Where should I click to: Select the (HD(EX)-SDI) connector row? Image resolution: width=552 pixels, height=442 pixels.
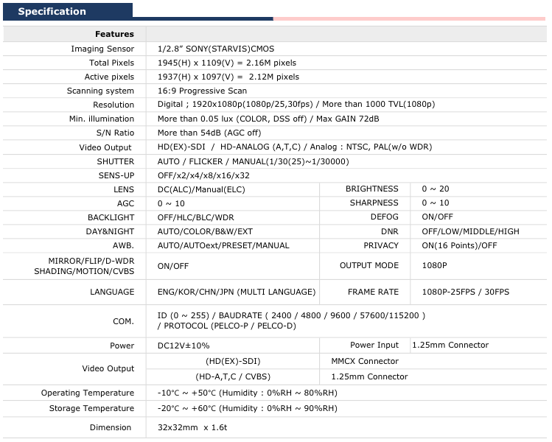click(x=233, y=362)
